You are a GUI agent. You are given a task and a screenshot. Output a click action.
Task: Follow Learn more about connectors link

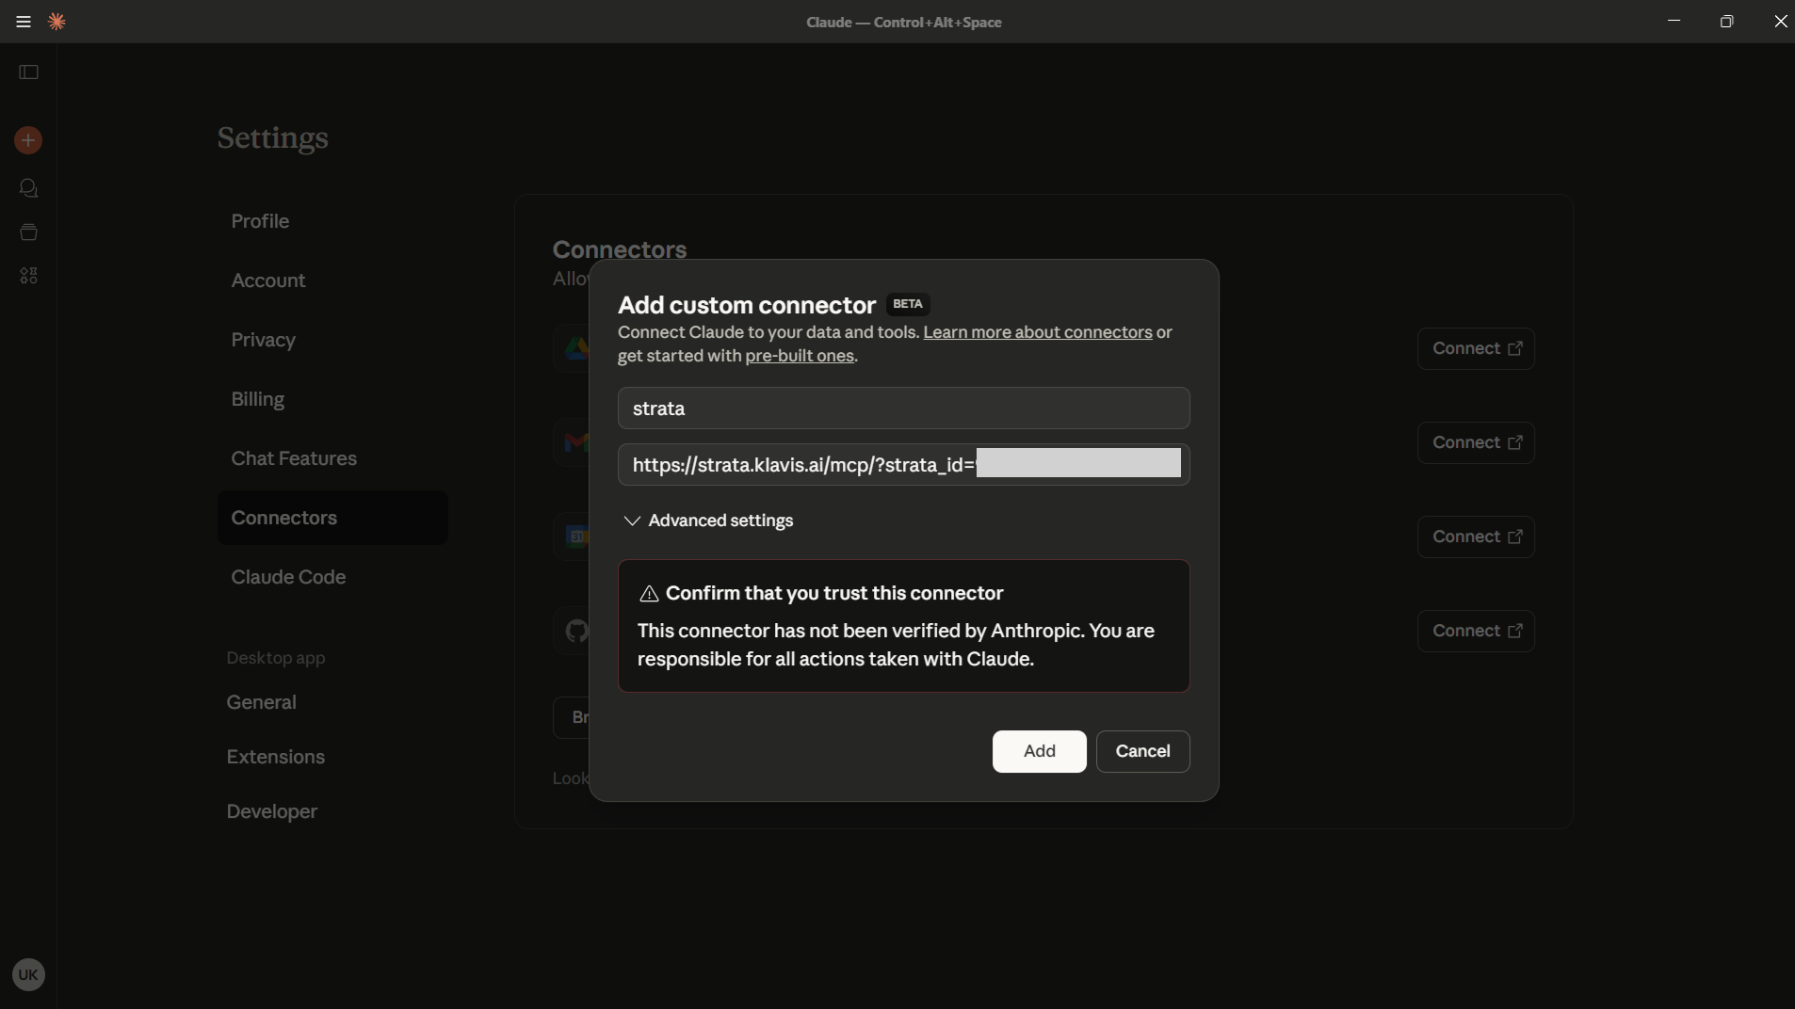click(x=1037, y=332)
